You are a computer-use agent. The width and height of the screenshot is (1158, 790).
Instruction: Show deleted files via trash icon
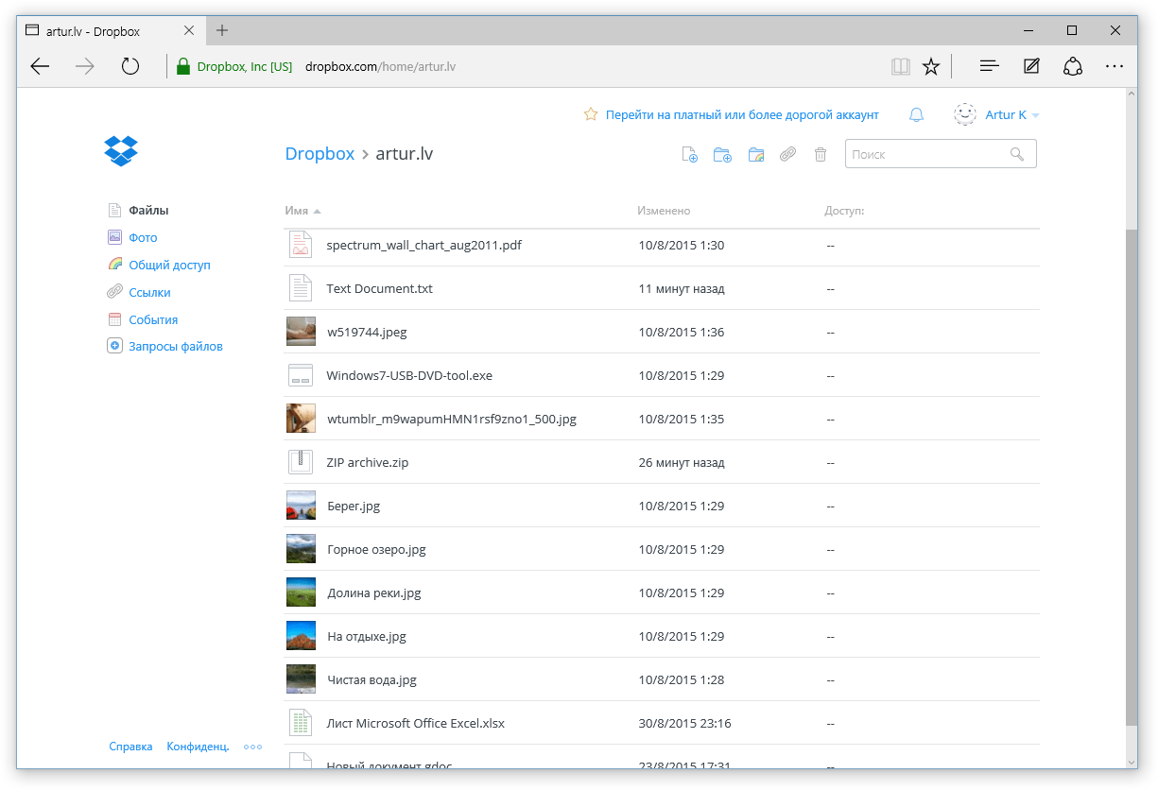coord(821,155)
